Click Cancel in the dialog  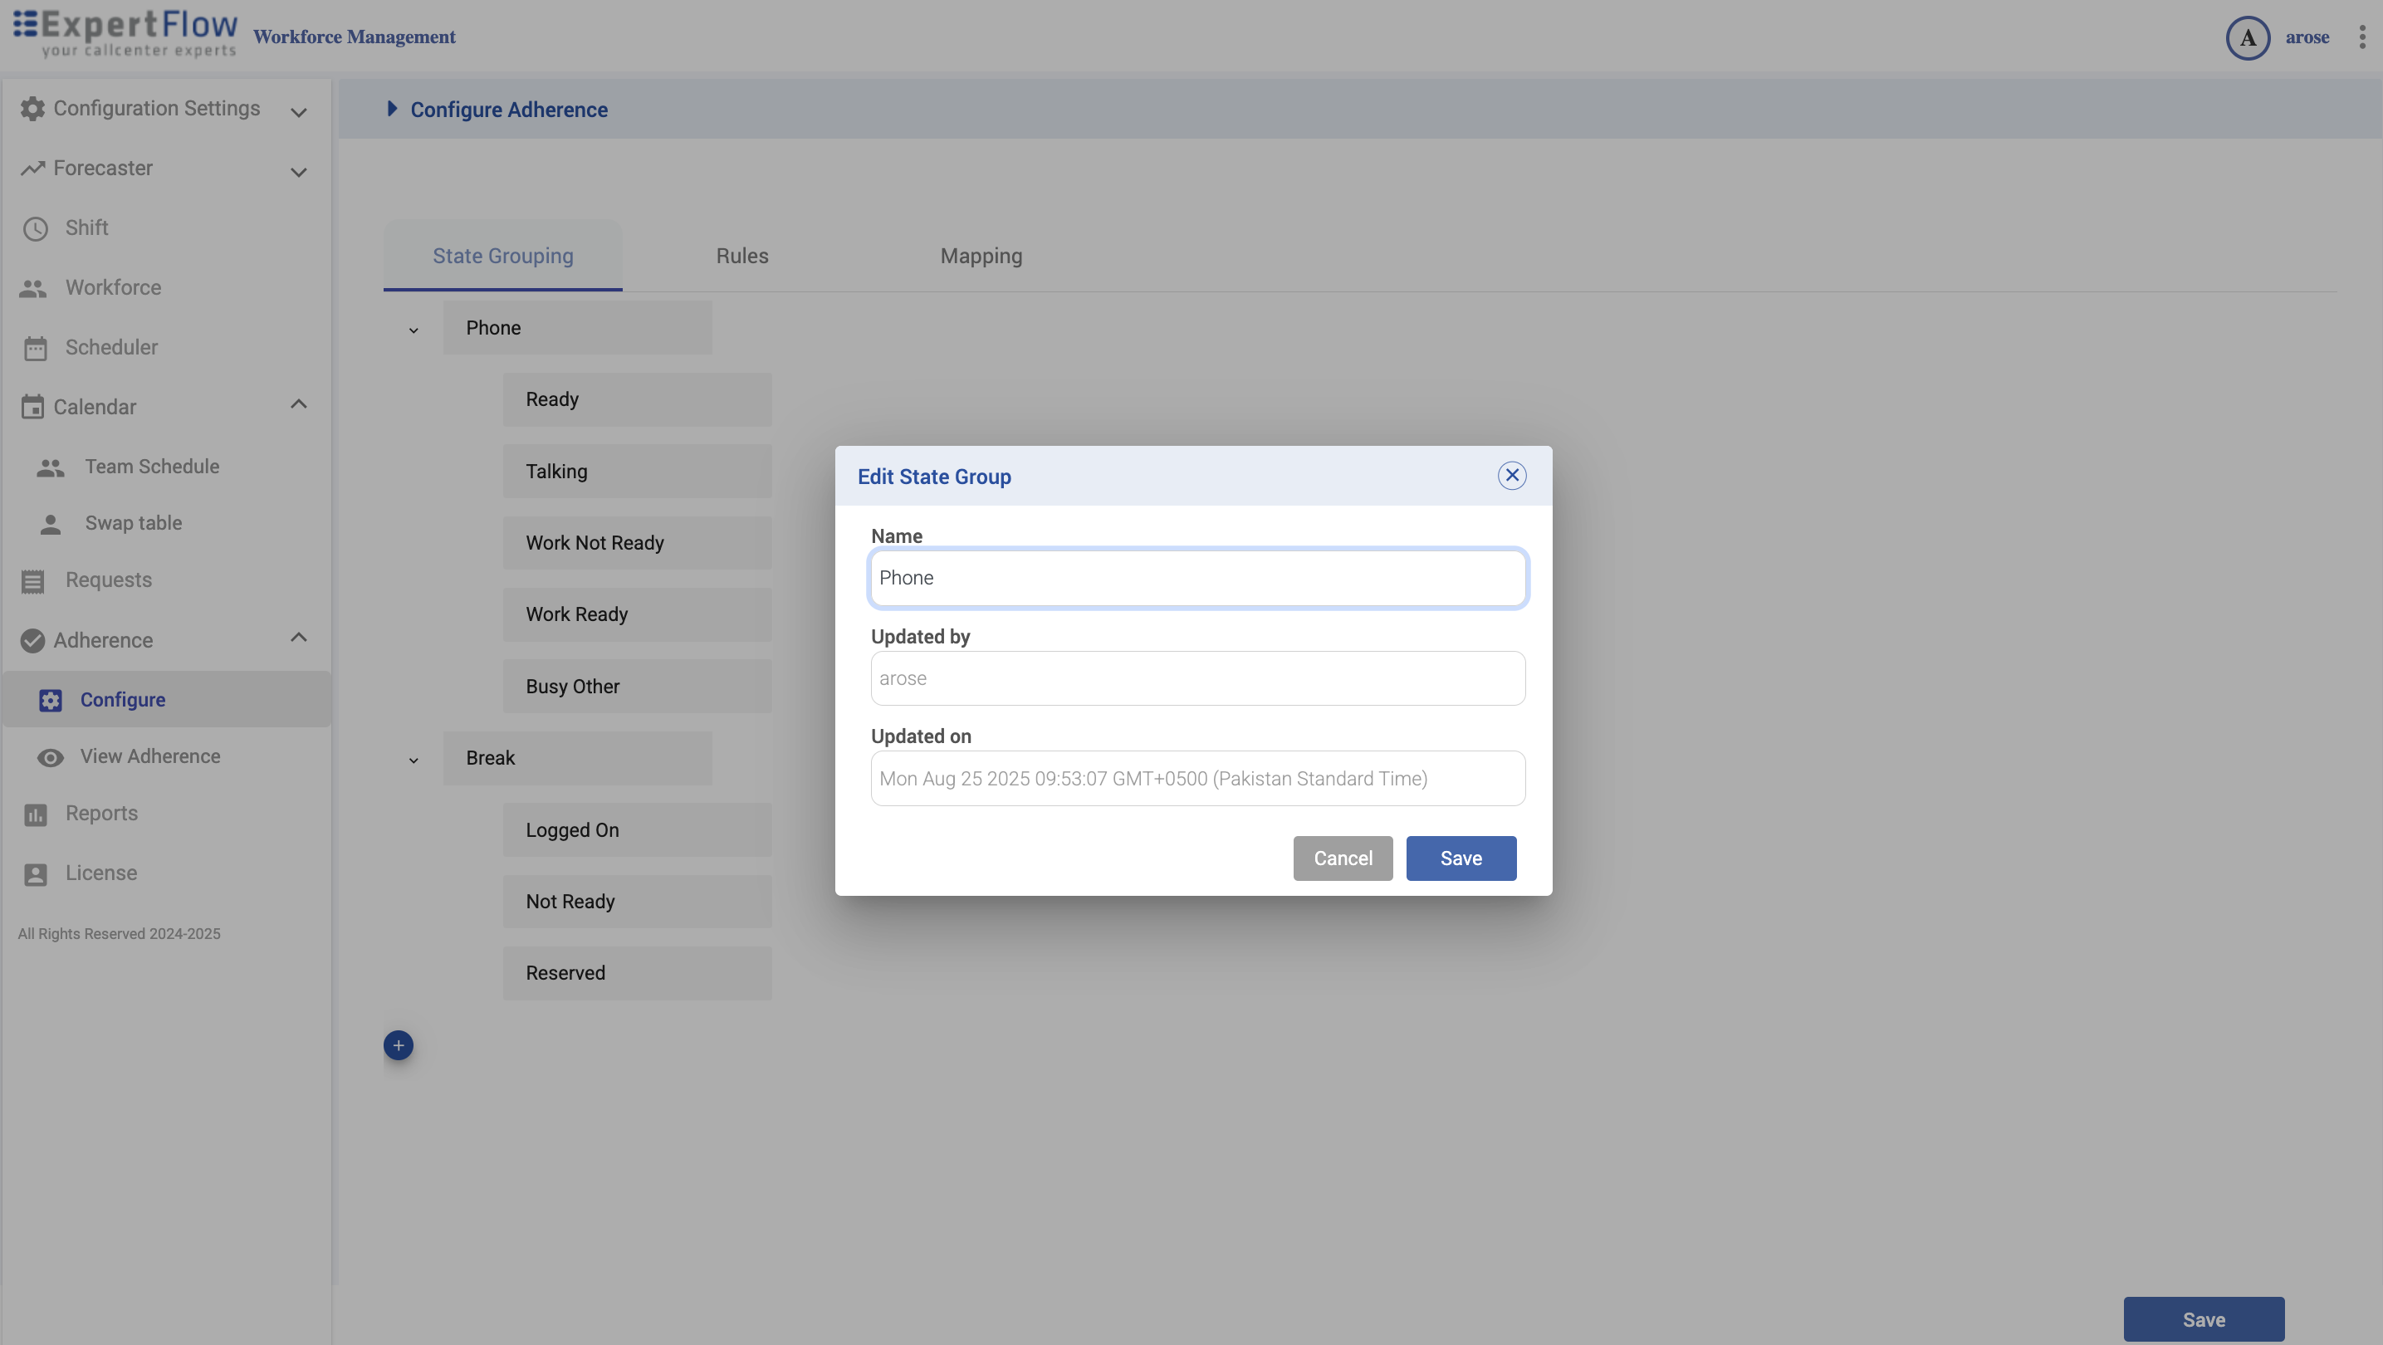coord(1343,858)
